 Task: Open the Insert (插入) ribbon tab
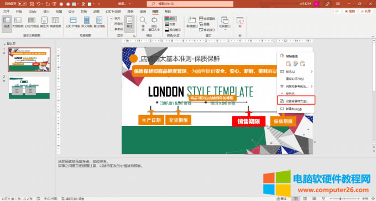pyautogui.click(x=46, y=12)
